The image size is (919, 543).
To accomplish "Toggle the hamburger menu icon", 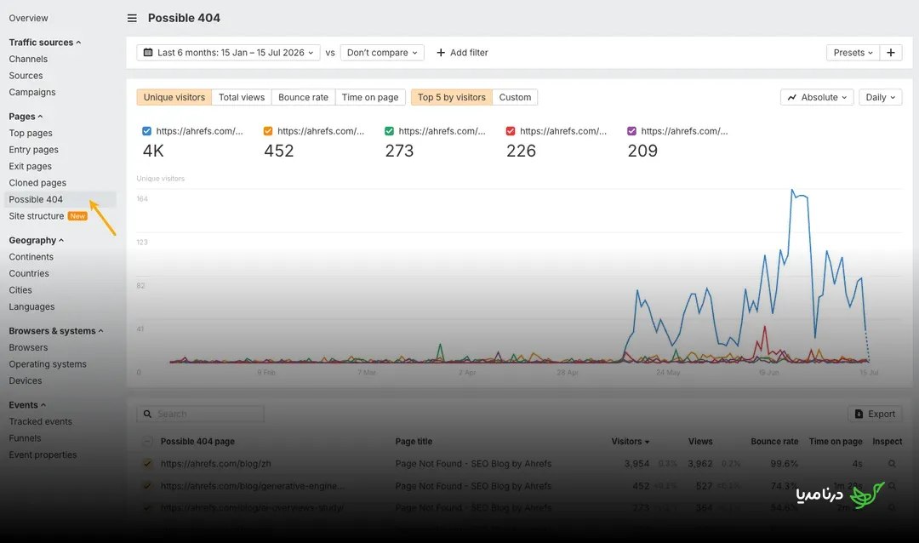I will pyautogui.click(x=132, y=18).
